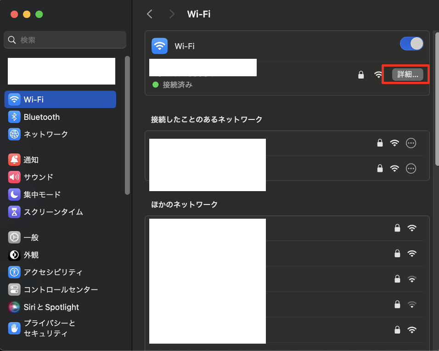Open スクリーンタイム hourglass icon

(14, 212)
